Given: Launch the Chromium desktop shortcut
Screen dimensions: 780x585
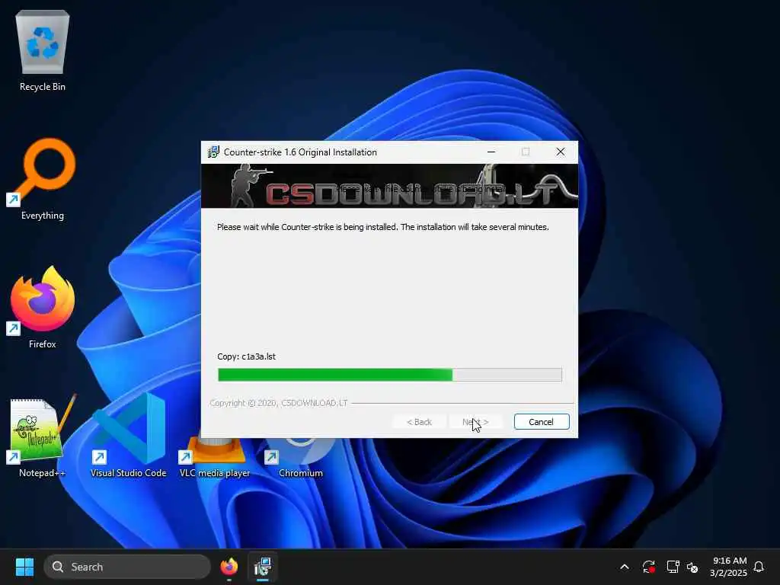Looking at the screenshot, I should pos(300,457).
